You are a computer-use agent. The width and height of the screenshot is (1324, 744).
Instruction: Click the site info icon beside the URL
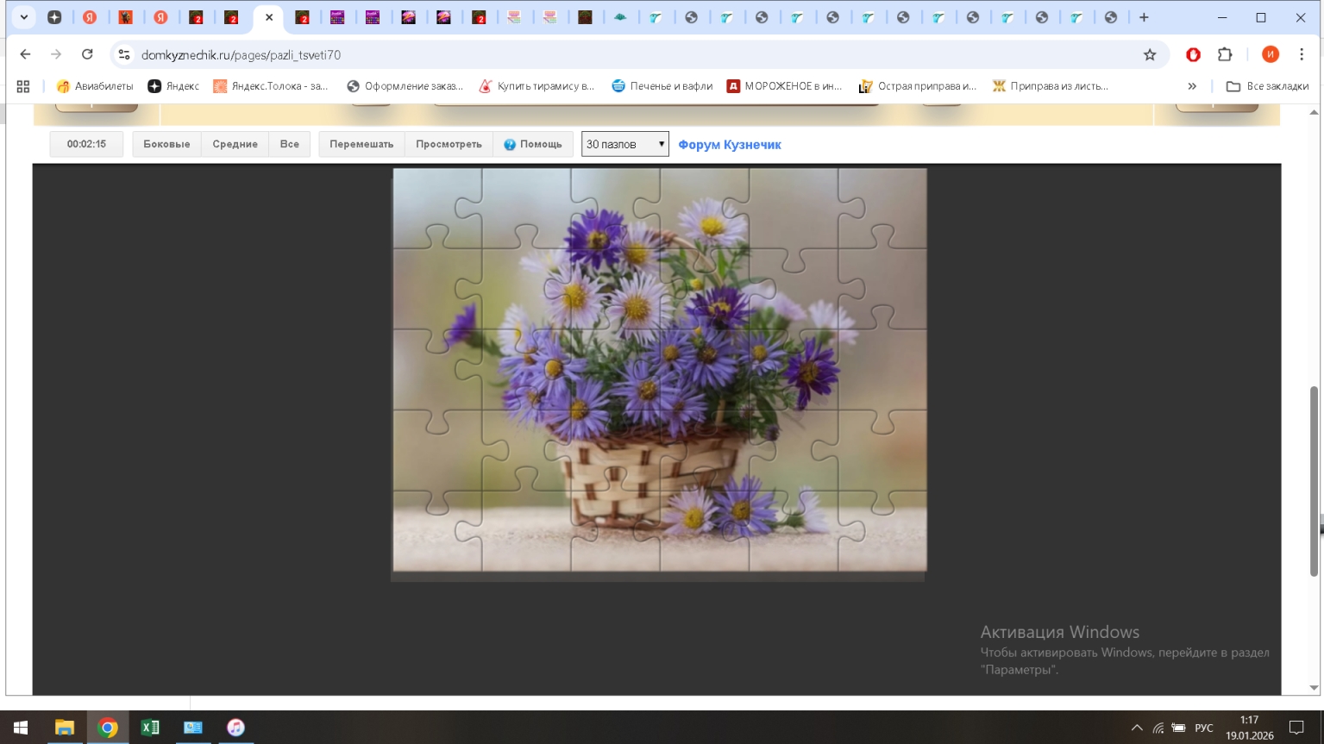pyautogui.click(x=124, y=55)
